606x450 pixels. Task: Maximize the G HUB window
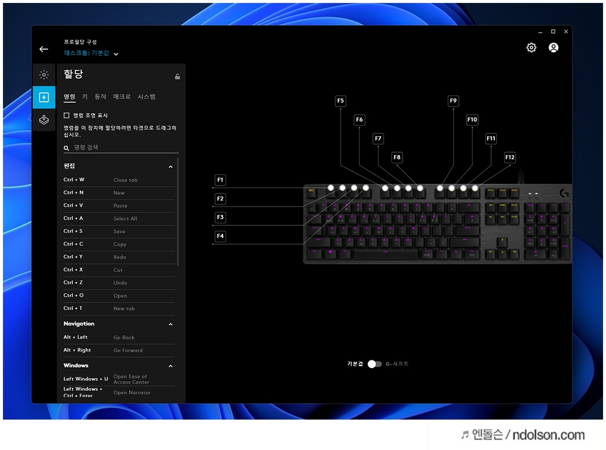tap(553, 32)
